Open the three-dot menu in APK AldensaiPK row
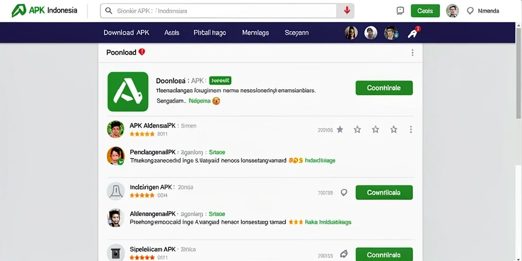Viewport: 522px width, 261px height. pyautogui.click(x=411, y=129)
